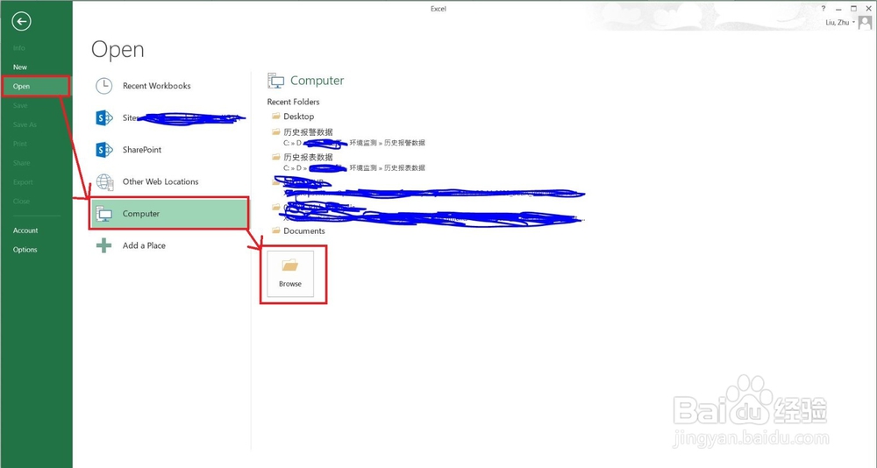The image size is (877, 468).
Task: Click the Documents folder icon
Action: 275,230
